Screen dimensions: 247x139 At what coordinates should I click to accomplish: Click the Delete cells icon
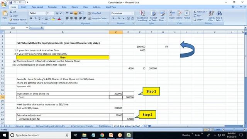point(179,14)
